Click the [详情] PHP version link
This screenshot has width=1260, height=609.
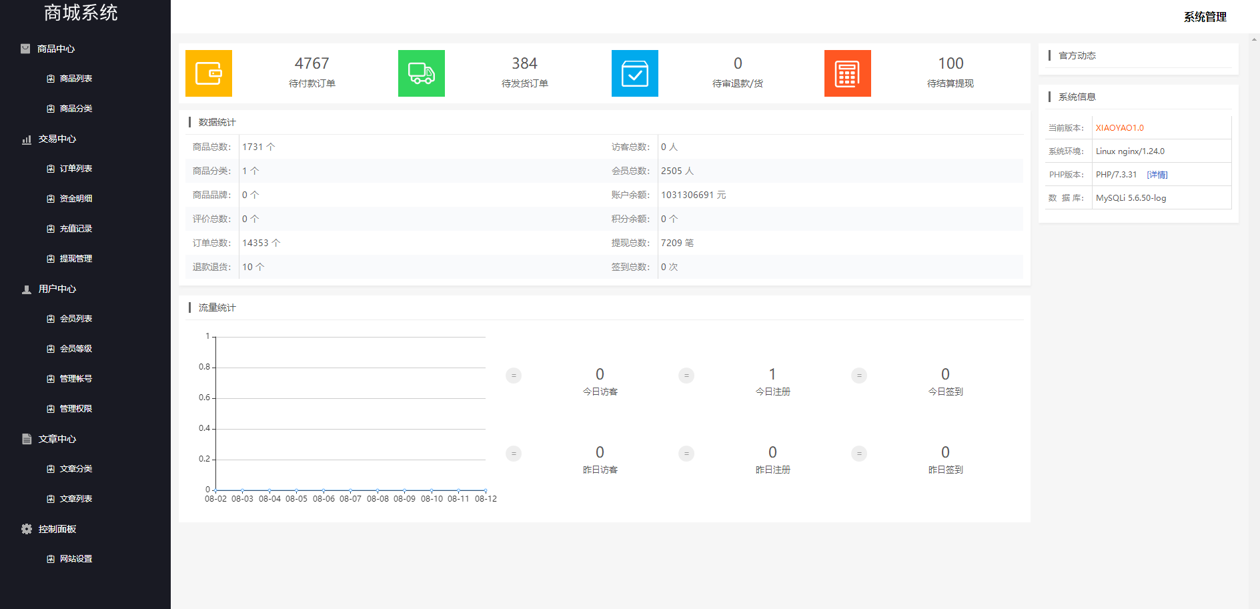pos(1157,175)
